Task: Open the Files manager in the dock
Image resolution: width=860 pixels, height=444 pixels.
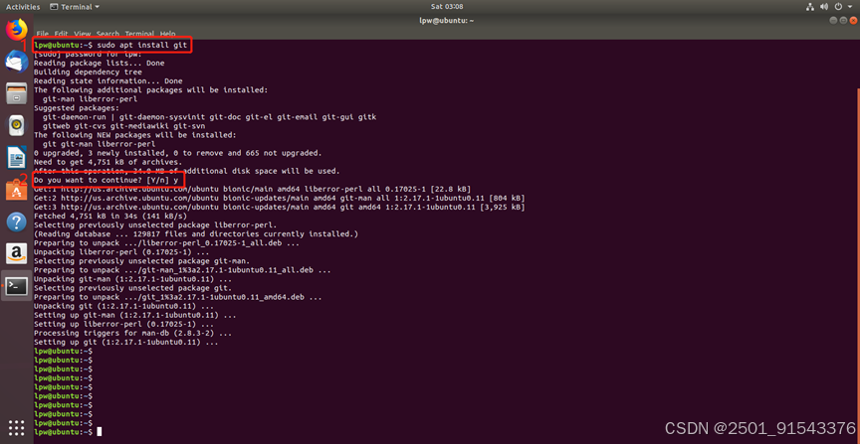Action: click(17, 93)
